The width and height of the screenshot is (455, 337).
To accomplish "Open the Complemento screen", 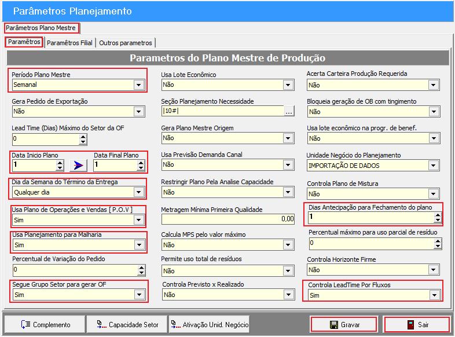I will point(45,325).
